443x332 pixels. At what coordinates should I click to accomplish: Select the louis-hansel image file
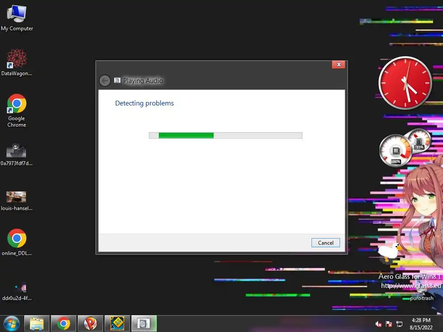16,201
